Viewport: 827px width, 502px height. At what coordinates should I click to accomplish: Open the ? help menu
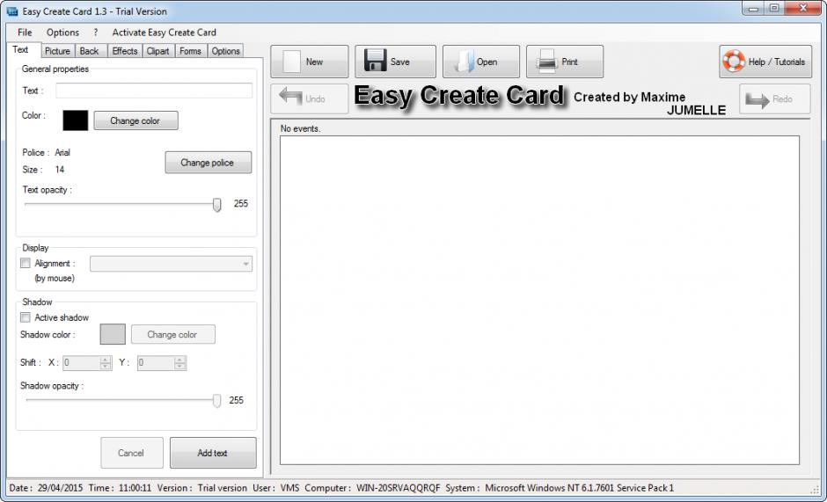tap(96, 33)
